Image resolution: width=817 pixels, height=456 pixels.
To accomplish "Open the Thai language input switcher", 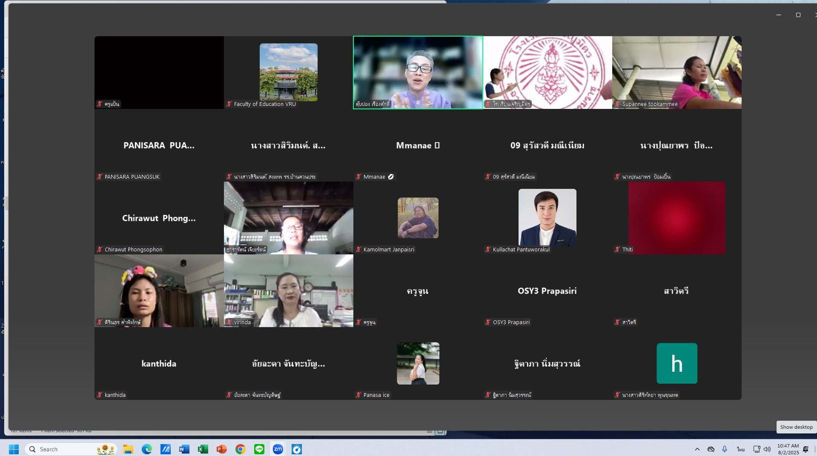I will click(741, 449).
